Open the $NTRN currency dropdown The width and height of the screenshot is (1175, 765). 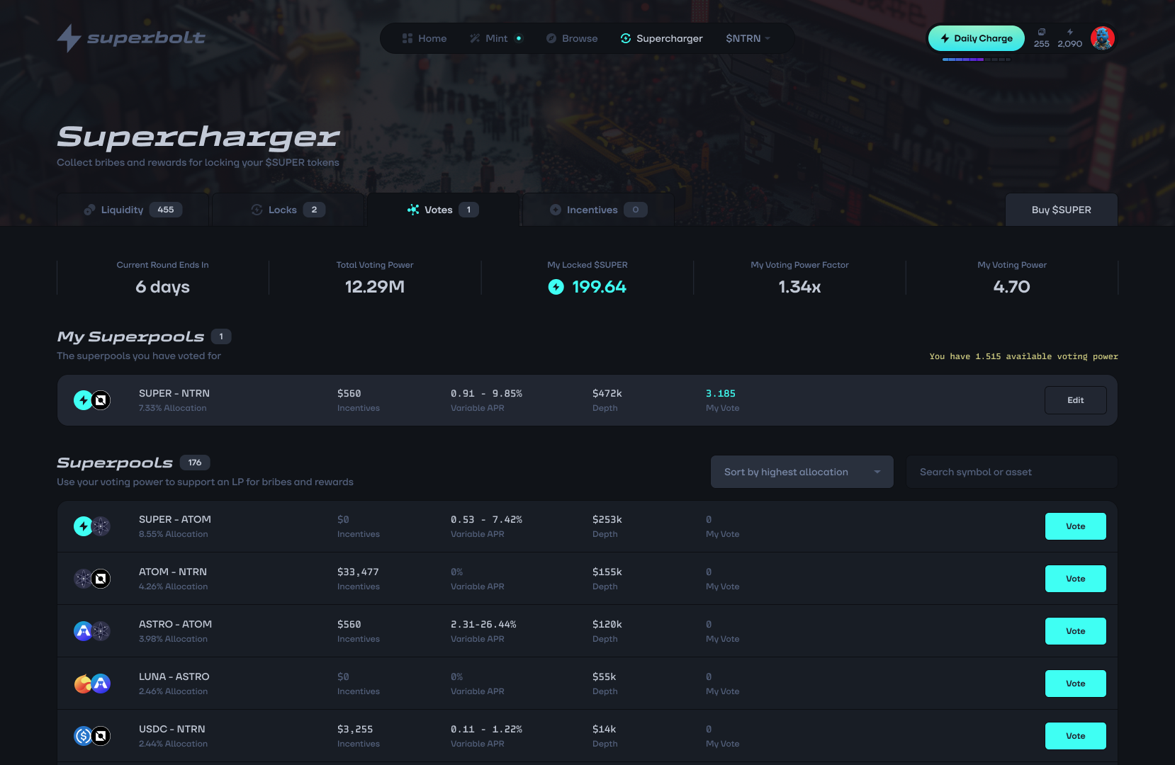pyautogui.click(x=748, y=38)
